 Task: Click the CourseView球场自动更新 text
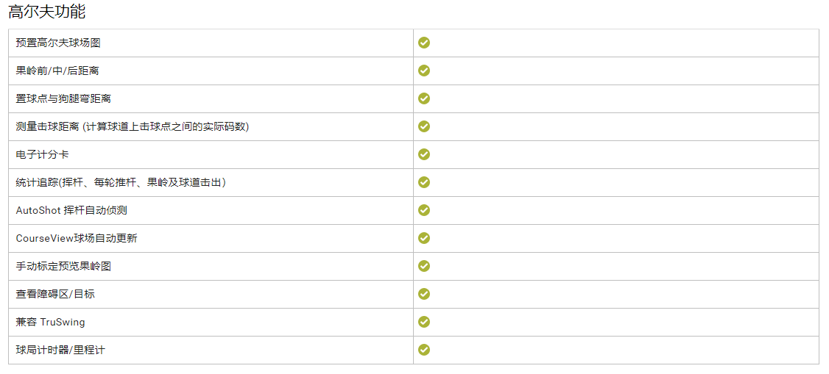click(x=77, y=238)
